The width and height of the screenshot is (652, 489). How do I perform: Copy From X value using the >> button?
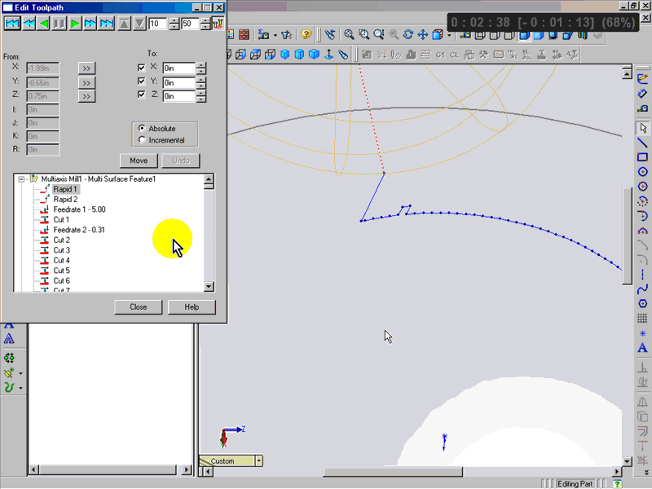(x=86, y=68)
